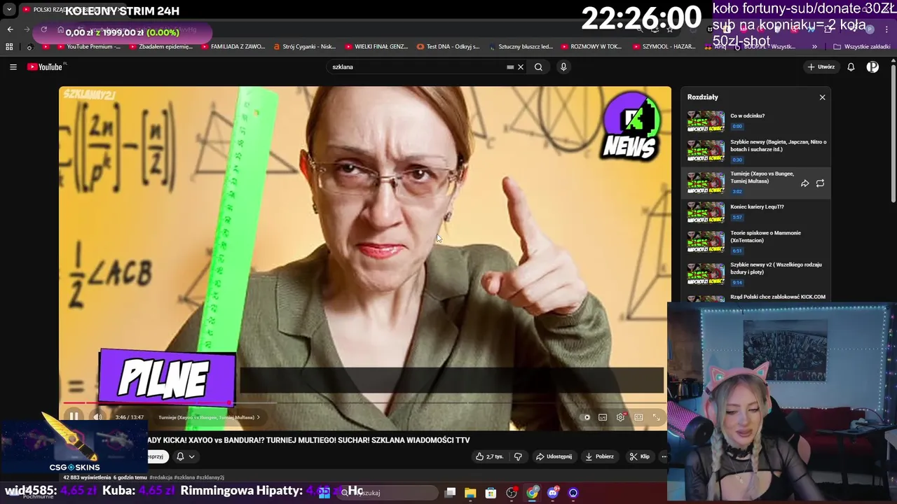Open 'Wszystkie zakładki' folder
Screen dimensions: 897x504
click(x=861, y=47)
